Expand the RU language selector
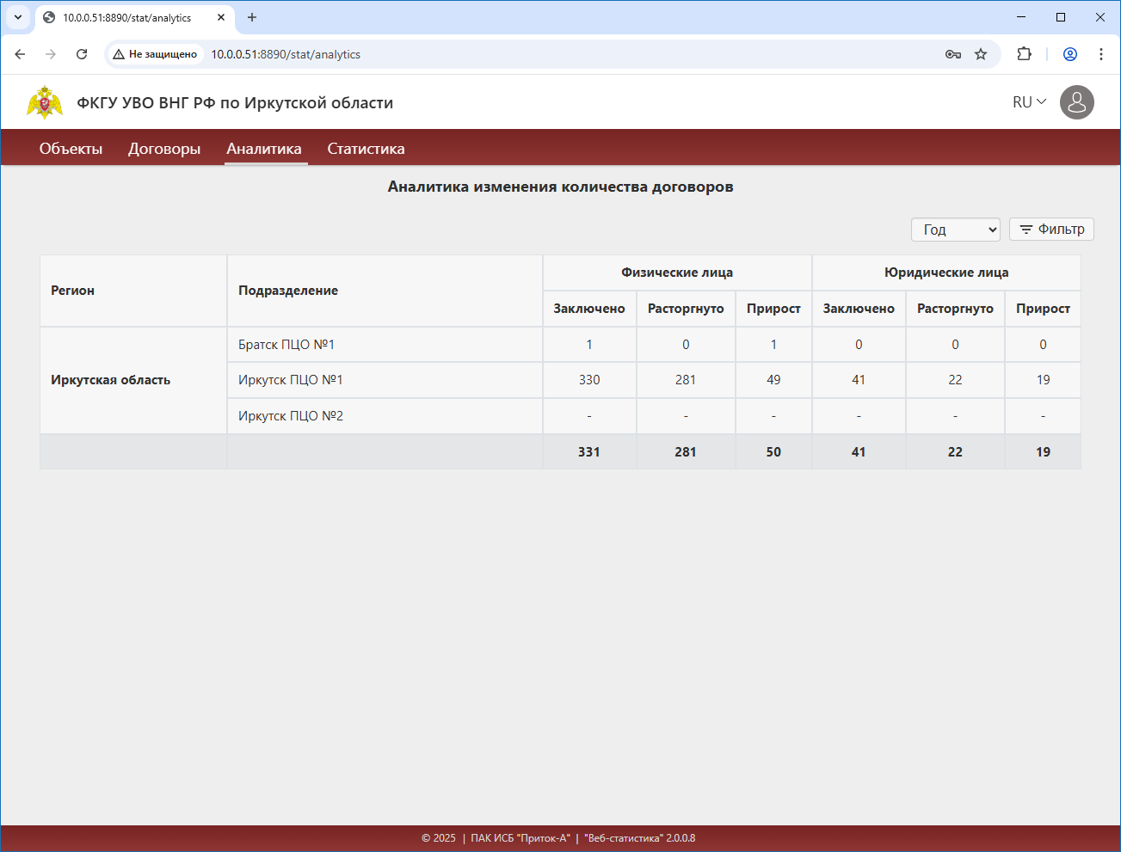This screenshot has height=852, width=1121. [x=1029, y=102]
